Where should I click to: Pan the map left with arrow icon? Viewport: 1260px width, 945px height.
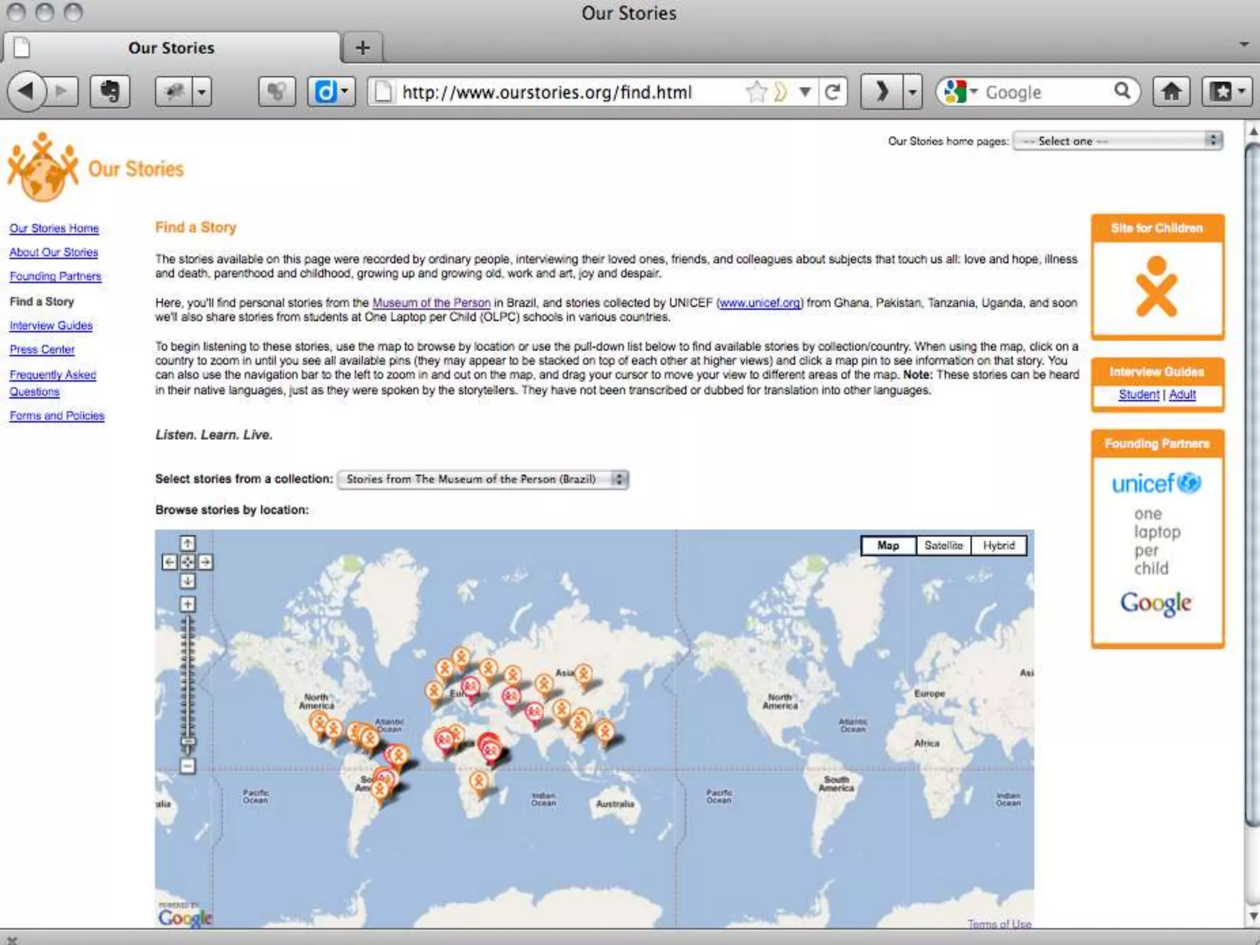point(169,562)
